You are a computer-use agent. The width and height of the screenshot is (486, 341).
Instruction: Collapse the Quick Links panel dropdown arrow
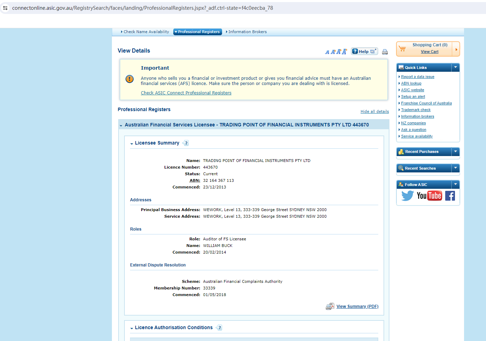456,68
